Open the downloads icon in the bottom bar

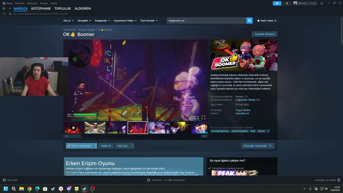click(148, 180)
